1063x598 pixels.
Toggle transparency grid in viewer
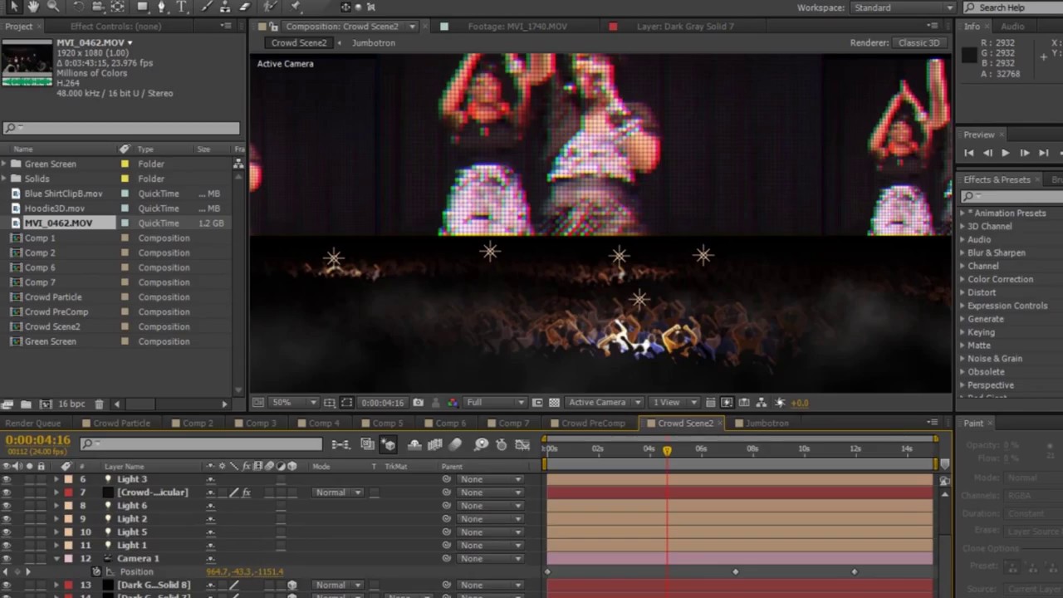[554, 403]
